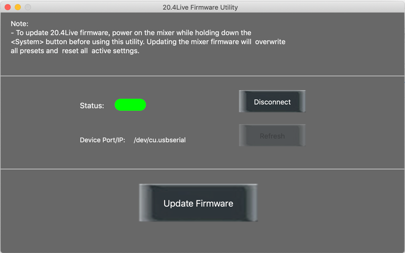This screenshot has width=405, height=253.
Task: Click the Note: heading text
Action: (20, 24)
